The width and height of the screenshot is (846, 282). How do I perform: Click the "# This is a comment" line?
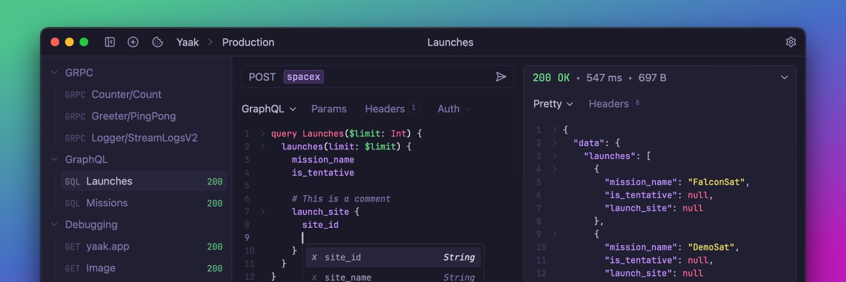(341, 199)
